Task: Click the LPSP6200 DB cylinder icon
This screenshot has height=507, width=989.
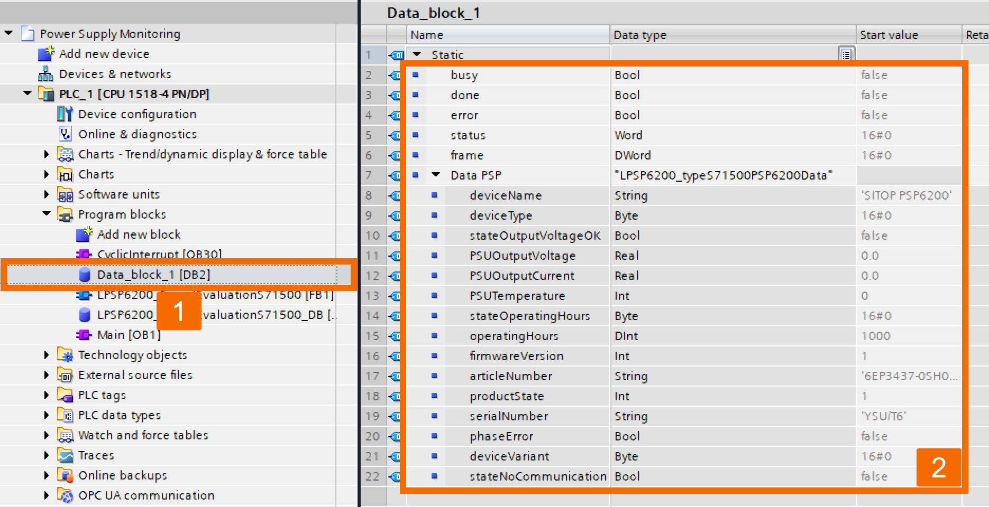Action: tap(85, 315)
